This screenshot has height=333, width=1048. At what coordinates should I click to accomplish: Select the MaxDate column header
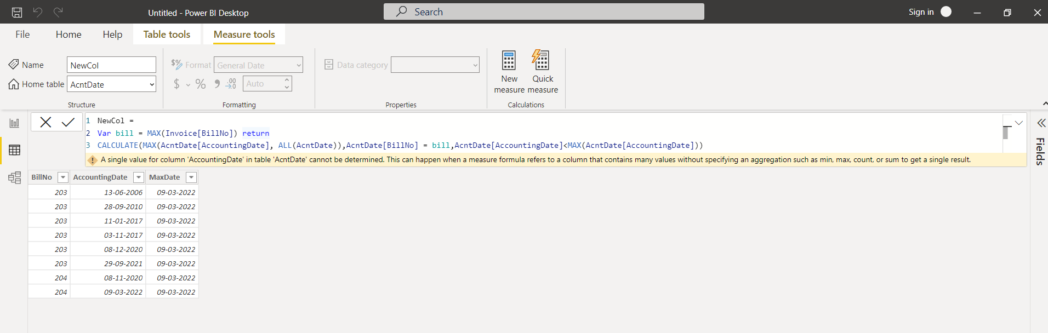click(x=164, y=177)
